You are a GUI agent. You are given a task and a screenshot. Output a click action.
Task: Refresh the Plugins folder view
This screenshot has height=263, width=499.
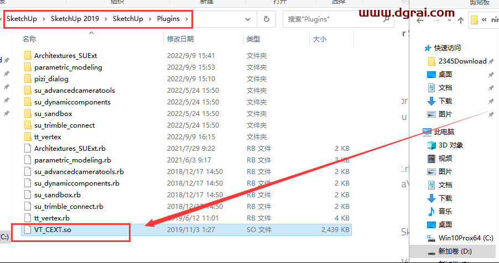pyautogui.click(x=267, y=19)
